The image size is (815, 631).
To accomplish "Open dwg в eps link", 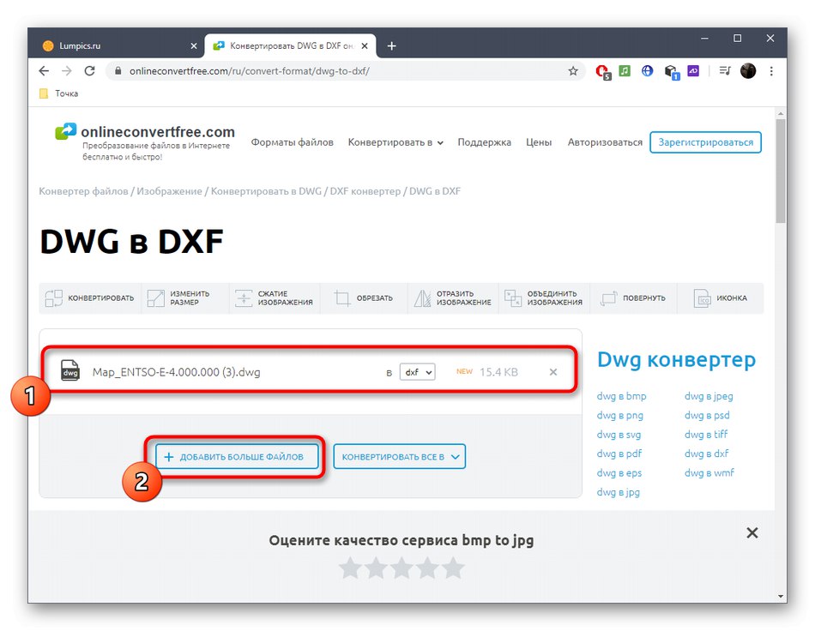I will pyautogui.click(x=619, y=473).
